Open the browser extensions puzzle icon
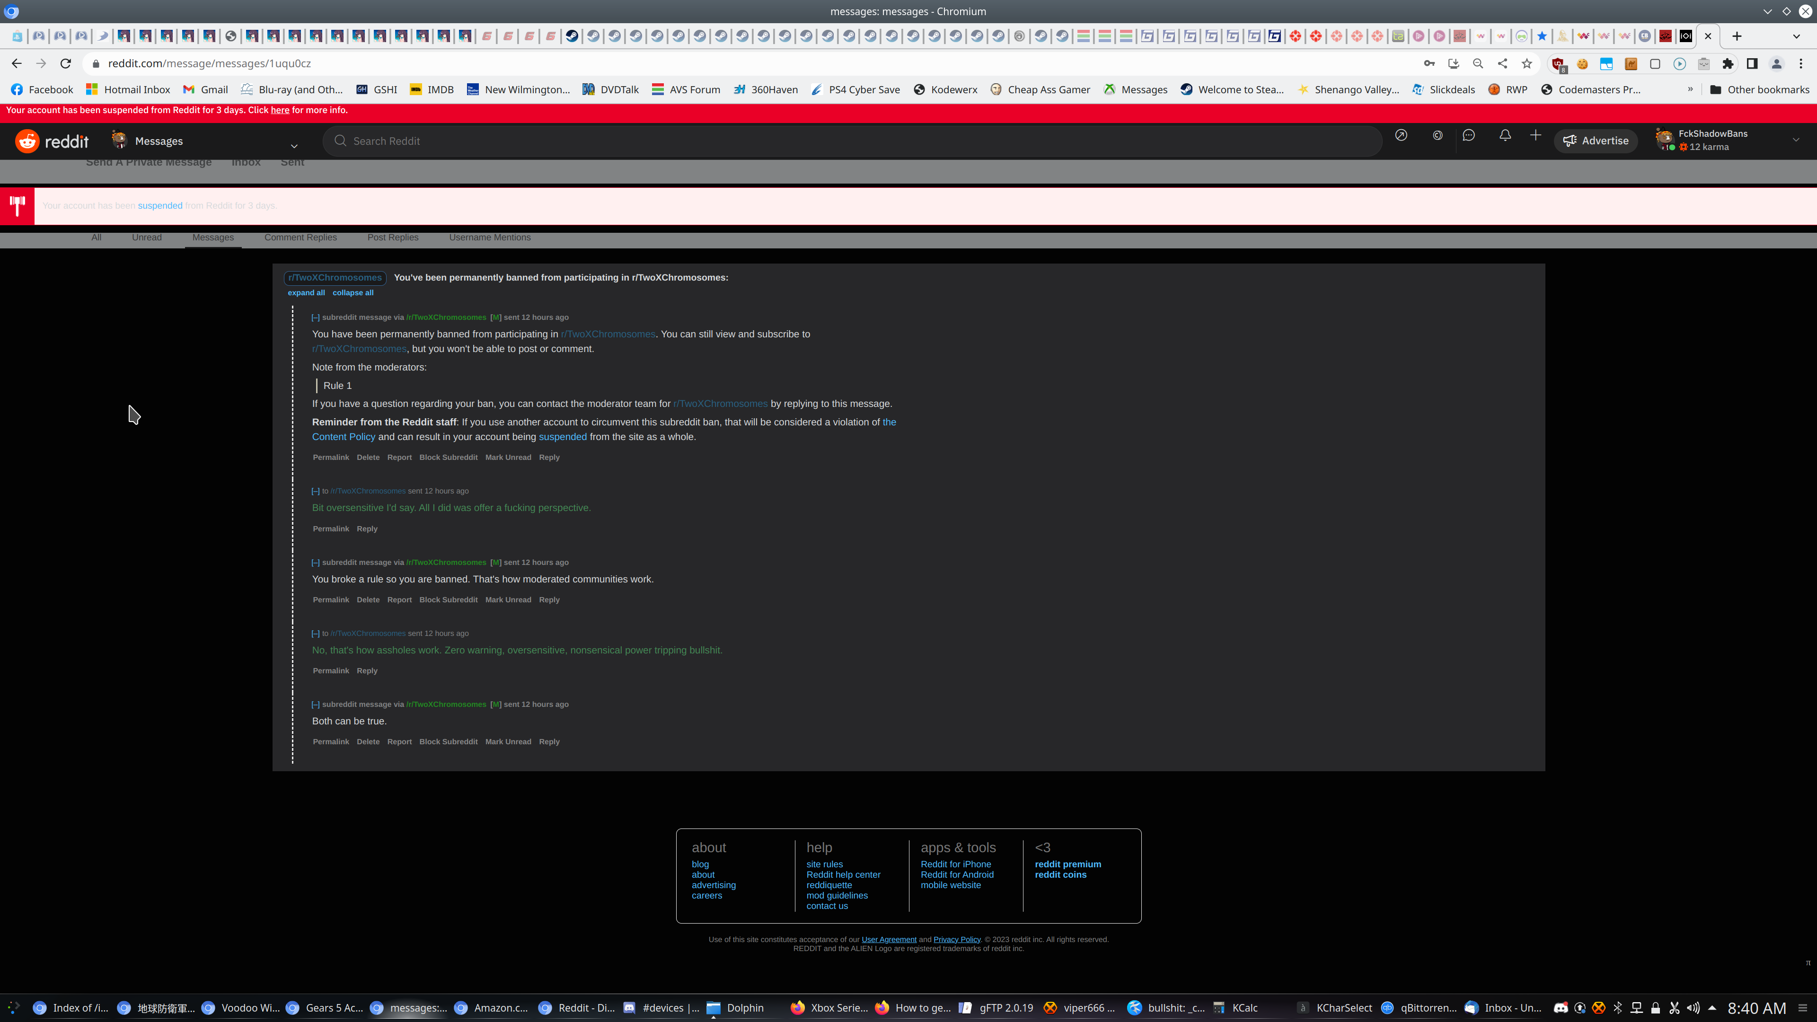Viewport: 1817px width, 1022px height. click(x=1728, y=63)
